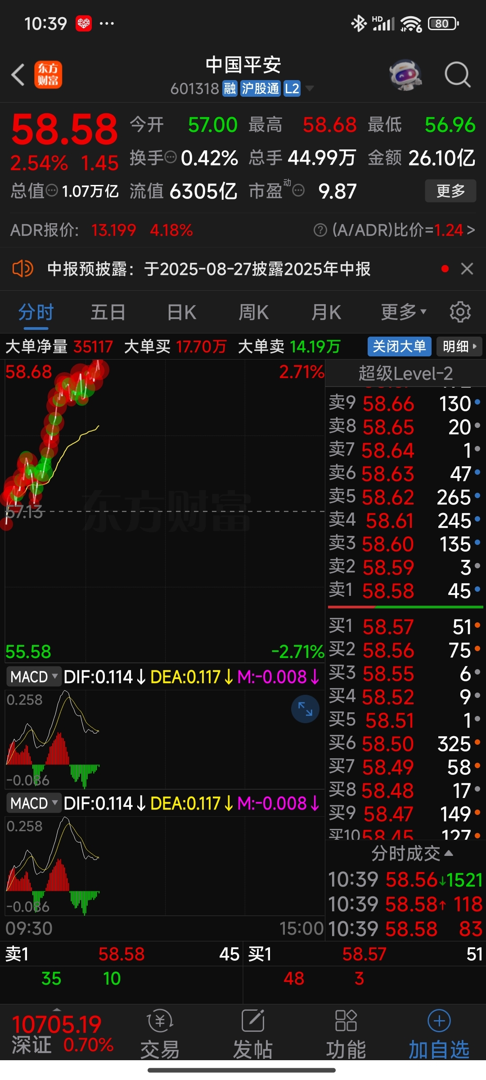Select 卖1 58.58 order row
486x1080 pixels.
(x=405, y=590)
